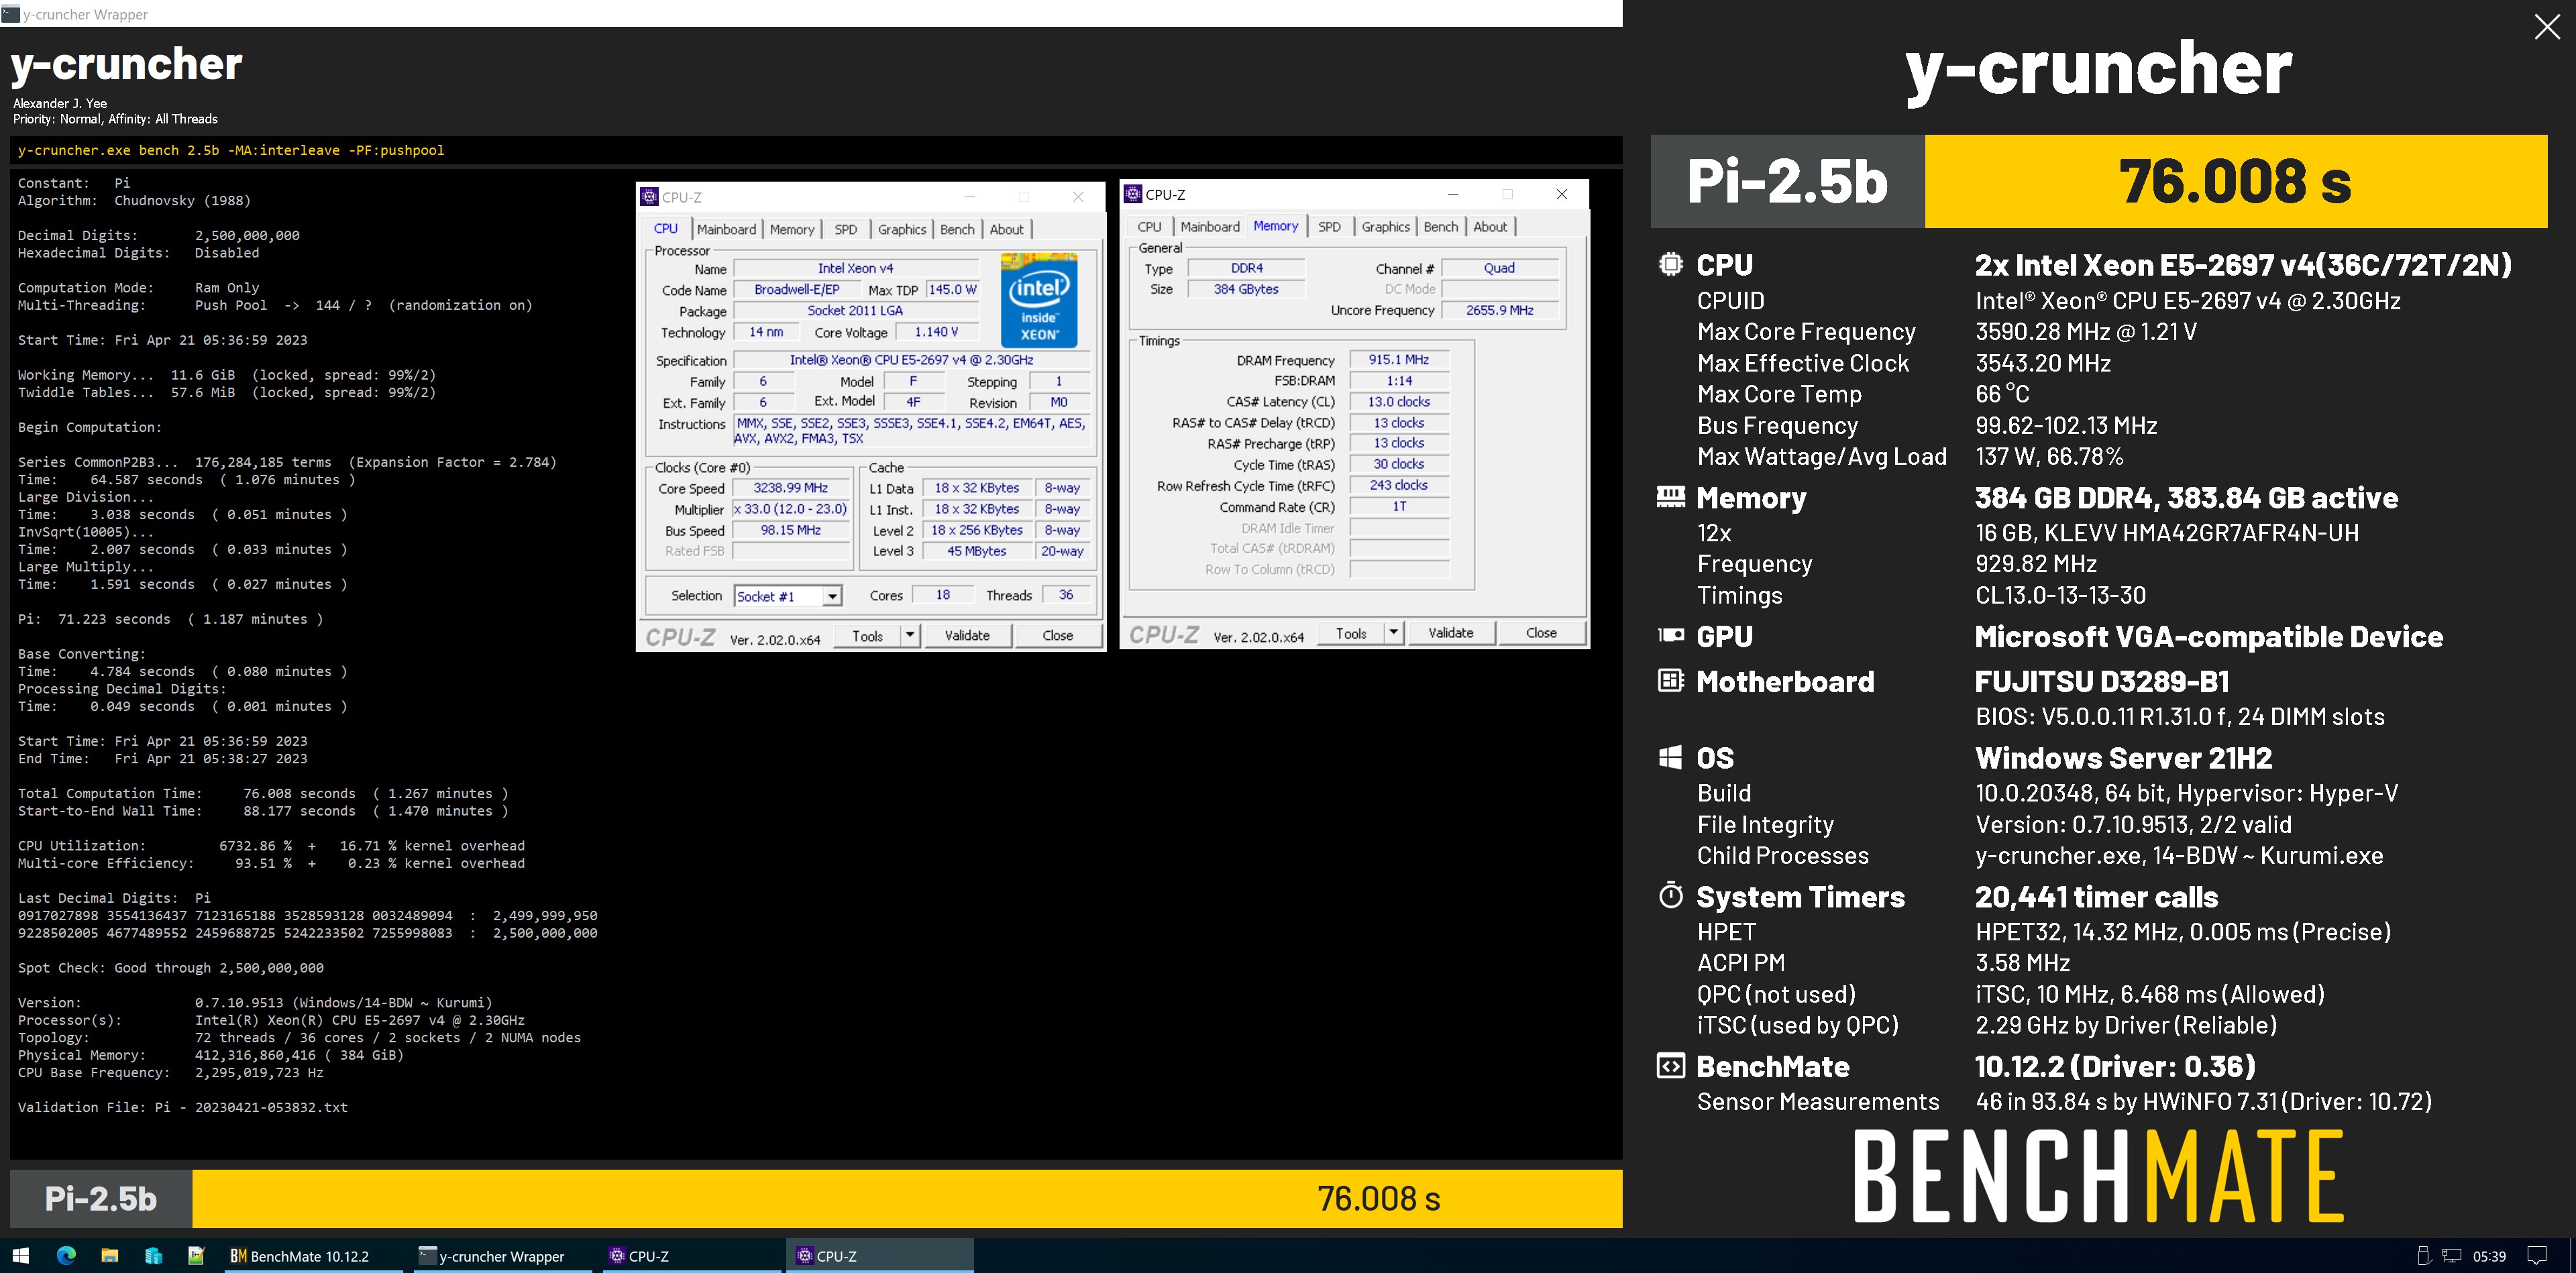Click the CPU-Z app icon in left window title

point(649,197)
